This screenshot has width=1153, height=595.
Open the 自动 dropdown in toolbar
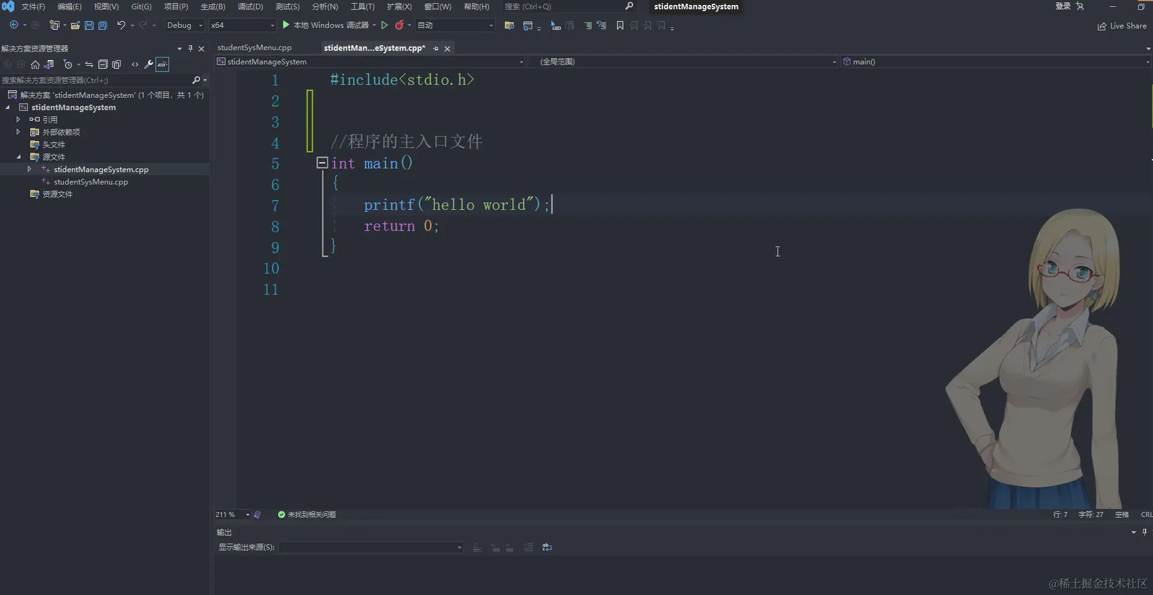[x=455, y=25]
